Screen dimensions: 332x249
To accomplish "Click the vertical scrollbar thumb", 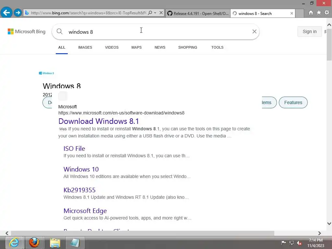I will 329,44.
